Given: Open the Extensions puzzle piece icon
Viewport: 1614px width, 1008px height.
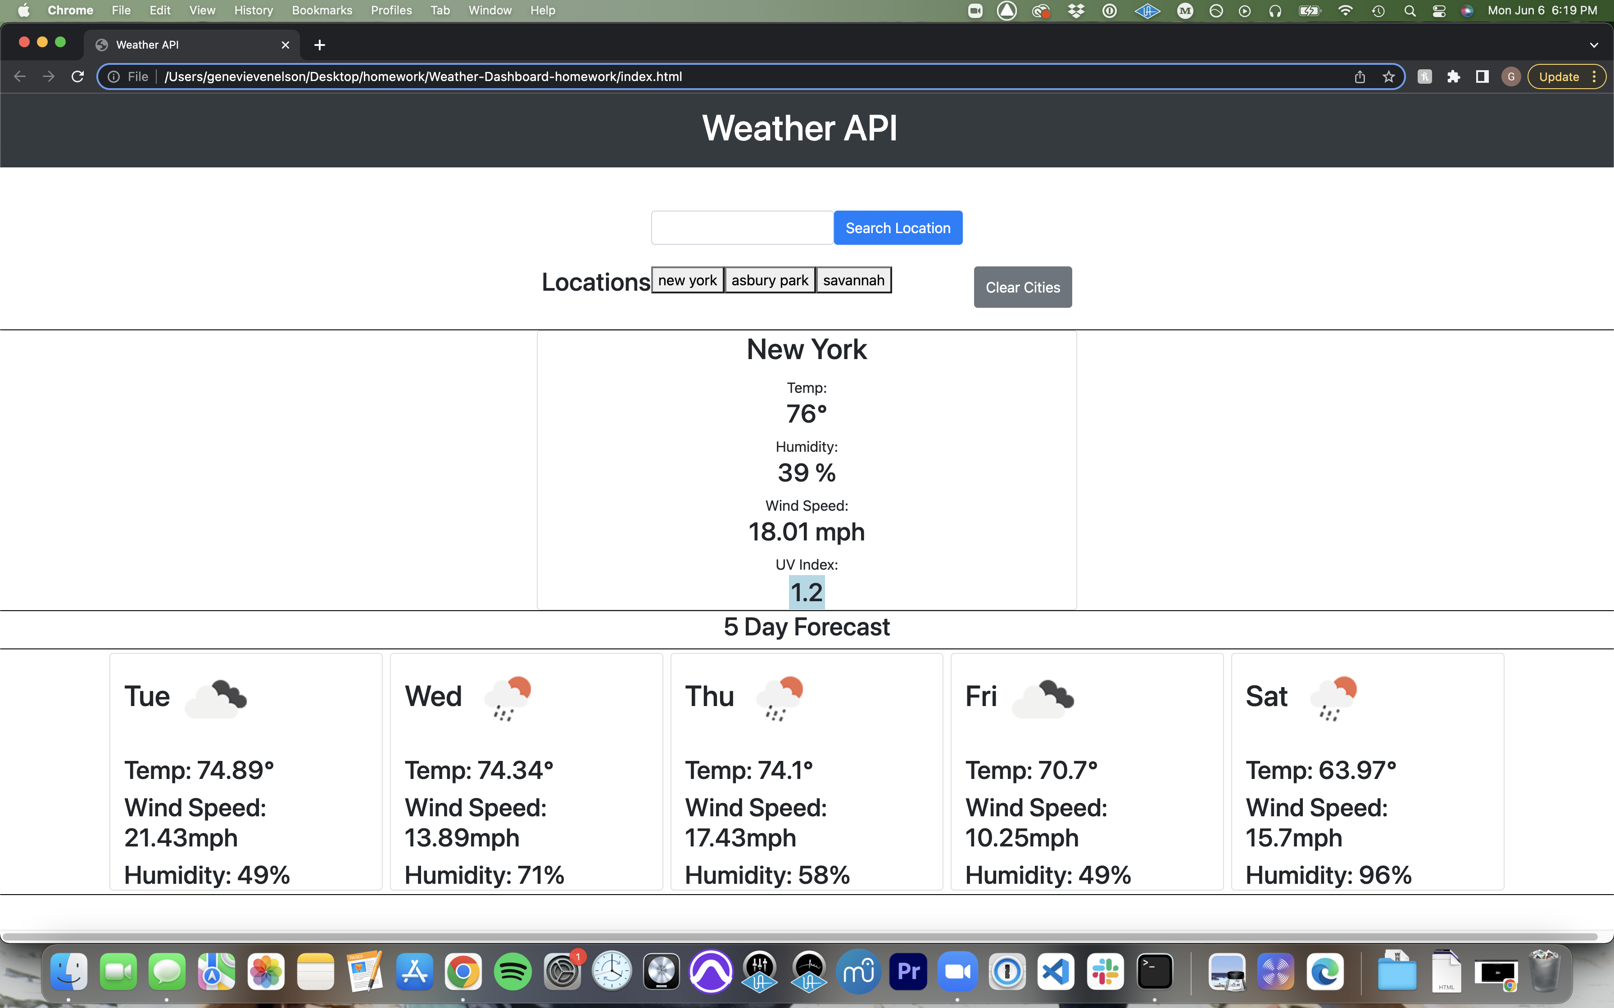Looking at the screenshot, I should click(1453, 76).
